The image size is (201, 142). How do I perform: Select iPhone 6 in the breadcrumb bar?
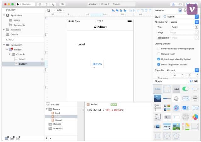[105, 4]
